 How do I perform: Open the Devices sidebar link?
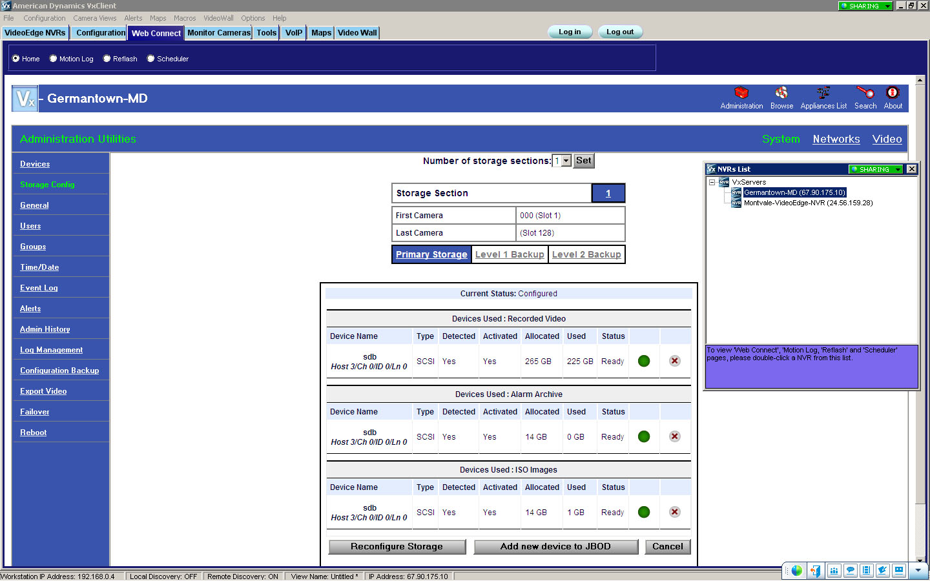point(35,164)
